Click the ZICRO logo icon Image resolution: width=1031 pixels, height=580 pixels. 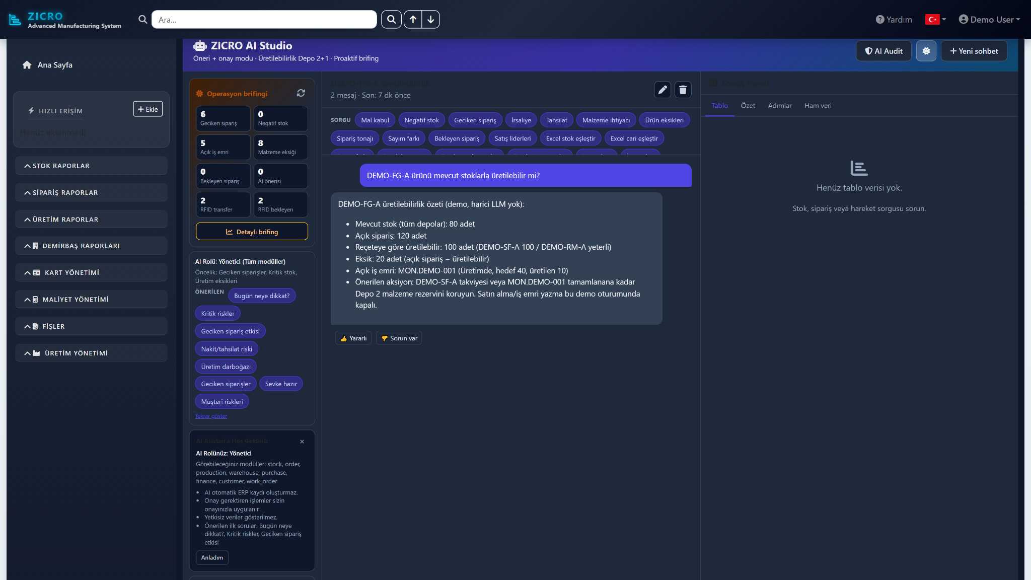pyautogui.click(x=15, y=20)
